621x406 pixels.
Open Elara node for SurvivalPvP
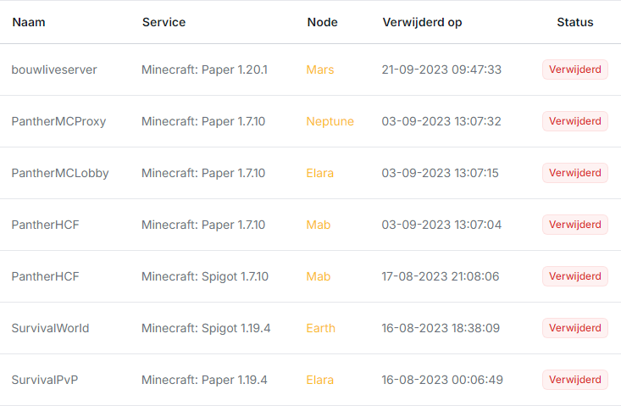click(x=319, y=380)
